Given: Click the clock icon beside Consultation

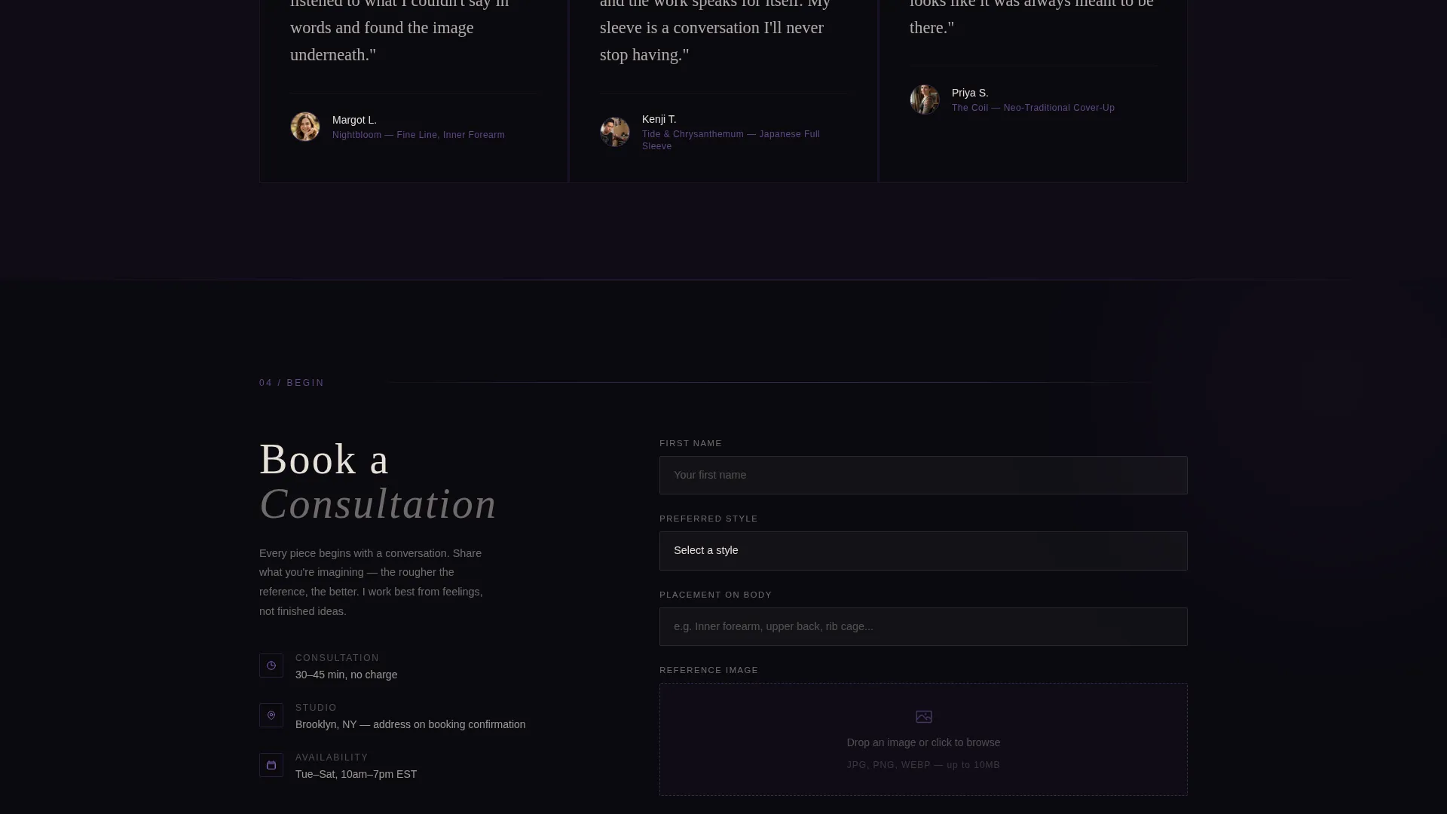Looking at the screenshot, I should [271, 666].
